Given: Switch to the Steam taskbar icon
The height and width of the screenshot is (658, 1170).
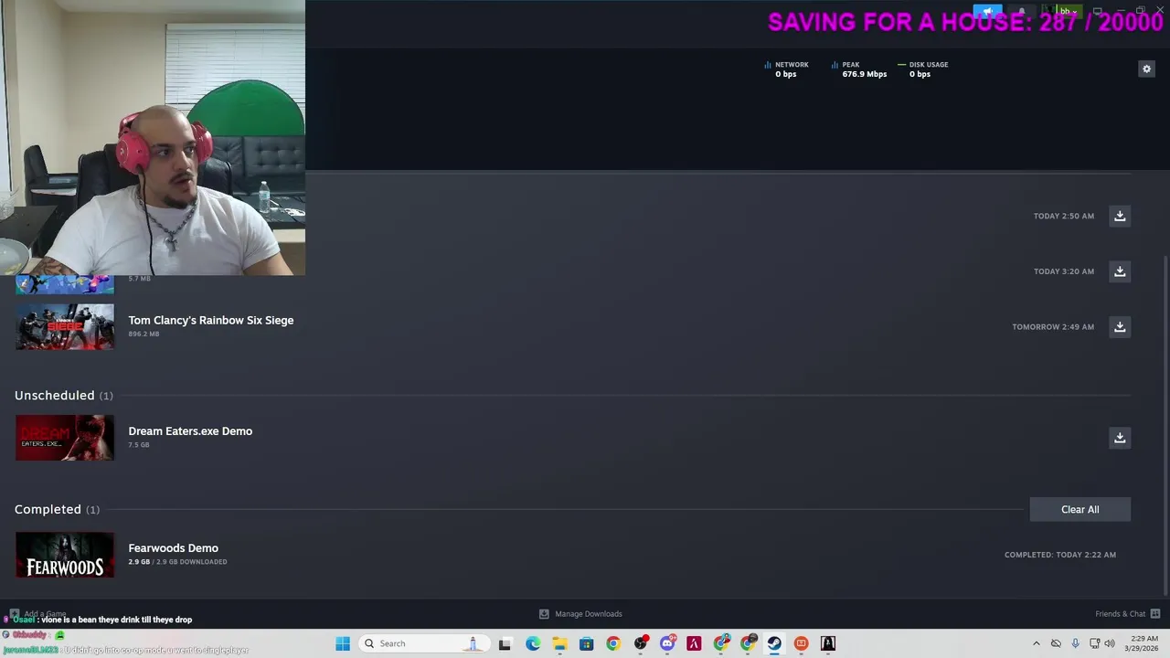Looking at the screenshot, I should pos(774,643).
